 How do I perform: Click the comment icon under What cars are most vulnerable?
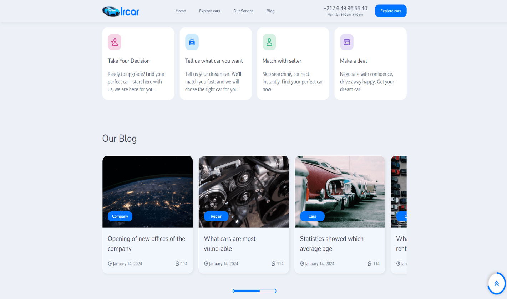[273, 264]
